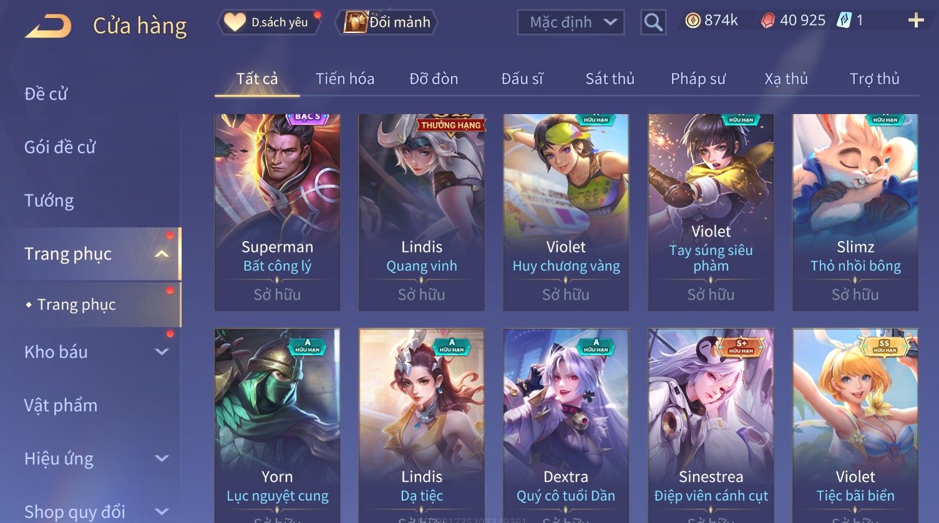Select Slimz Thỏ nhồi bông skin card
Viewport: 939px width, 523px height.
click(855, 212)
